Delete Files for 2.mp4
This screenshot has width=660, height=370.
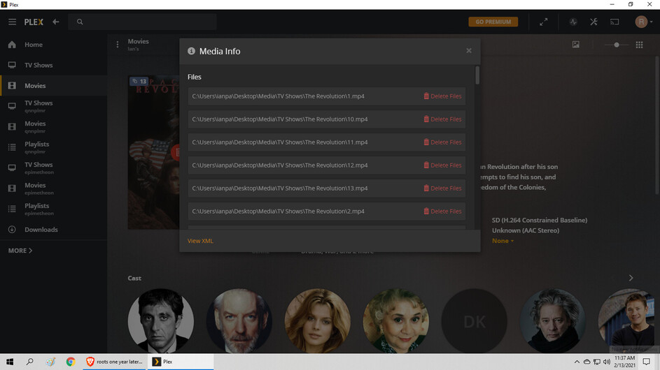coord(442,212)
